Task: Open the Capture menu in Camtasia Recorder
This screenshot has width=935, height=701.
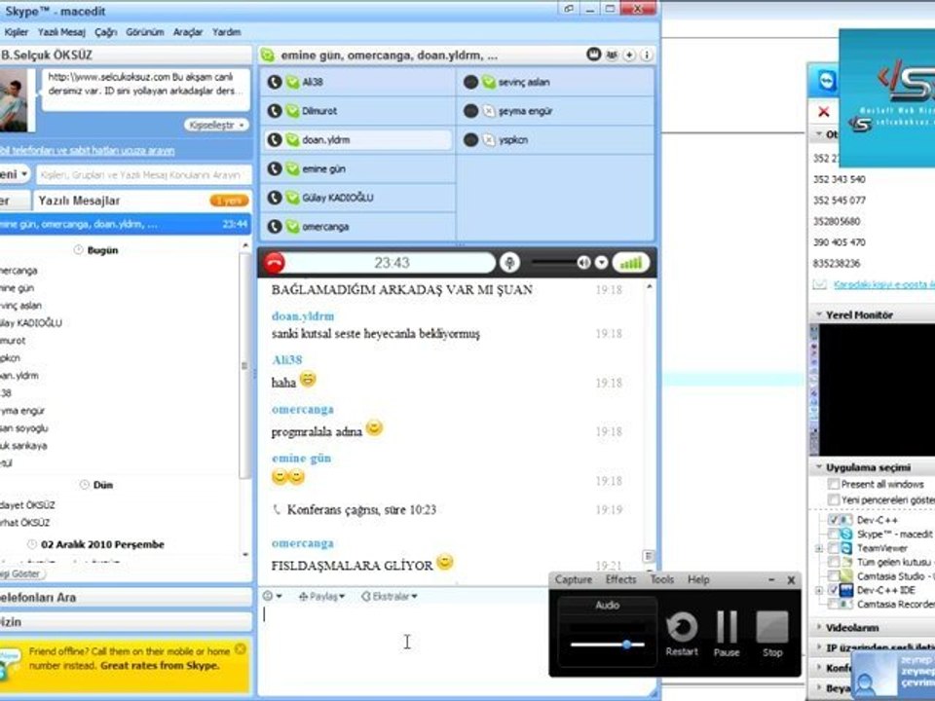Action: (x=574, y=579)
